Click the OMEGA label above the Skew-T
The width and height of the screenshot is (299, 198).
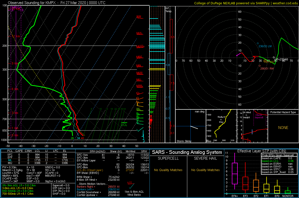click(x=16, y=7)
